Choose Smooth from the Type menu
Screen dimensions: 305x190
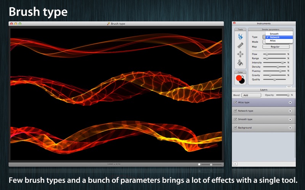tap(274, 34)
